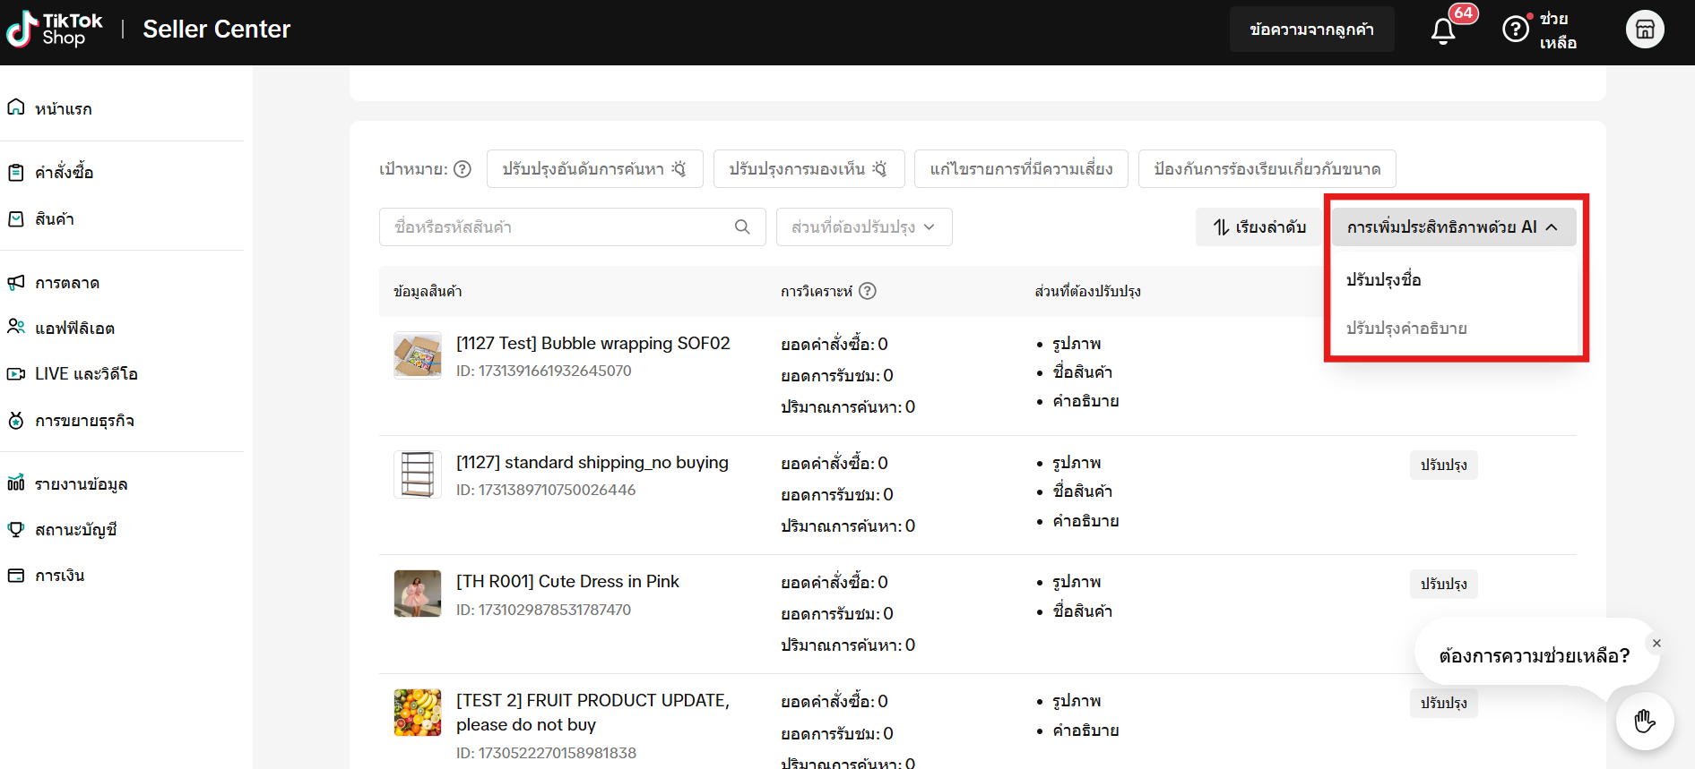Select ปรับปรุงชื่อ from the AI menu
The height and width of the screenshot is (769, 1695).
1383,279
